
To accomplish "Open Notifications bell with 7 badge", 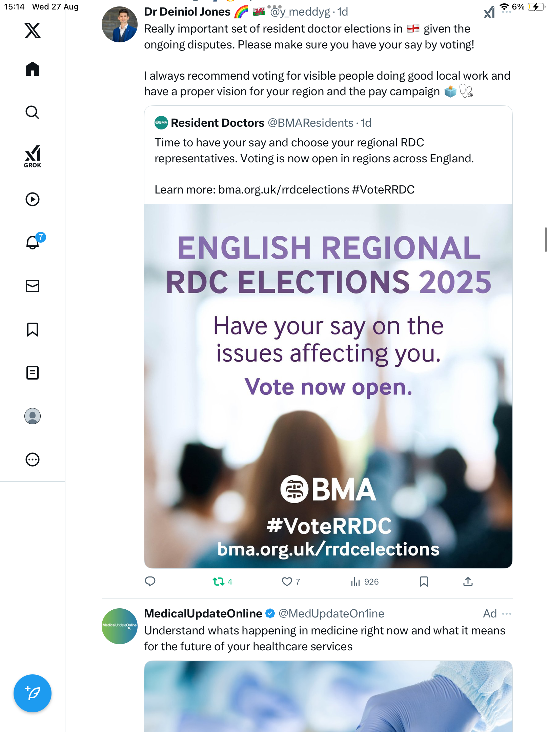I will click(33, 243).
